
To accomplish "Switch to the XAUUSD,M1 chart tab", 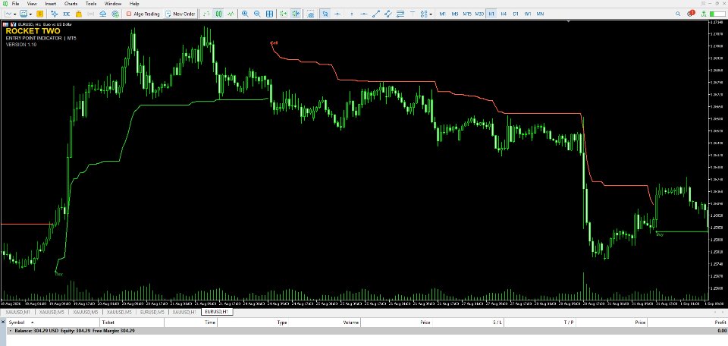I will click(x=17, y=312).
